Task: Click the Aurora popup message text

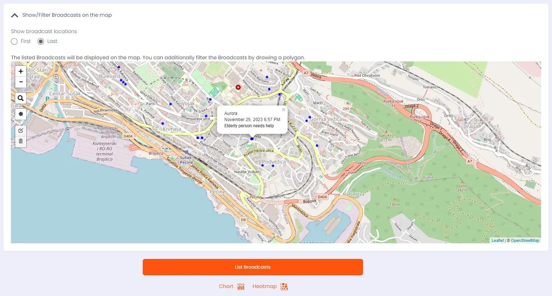Action: click(249, 126)
